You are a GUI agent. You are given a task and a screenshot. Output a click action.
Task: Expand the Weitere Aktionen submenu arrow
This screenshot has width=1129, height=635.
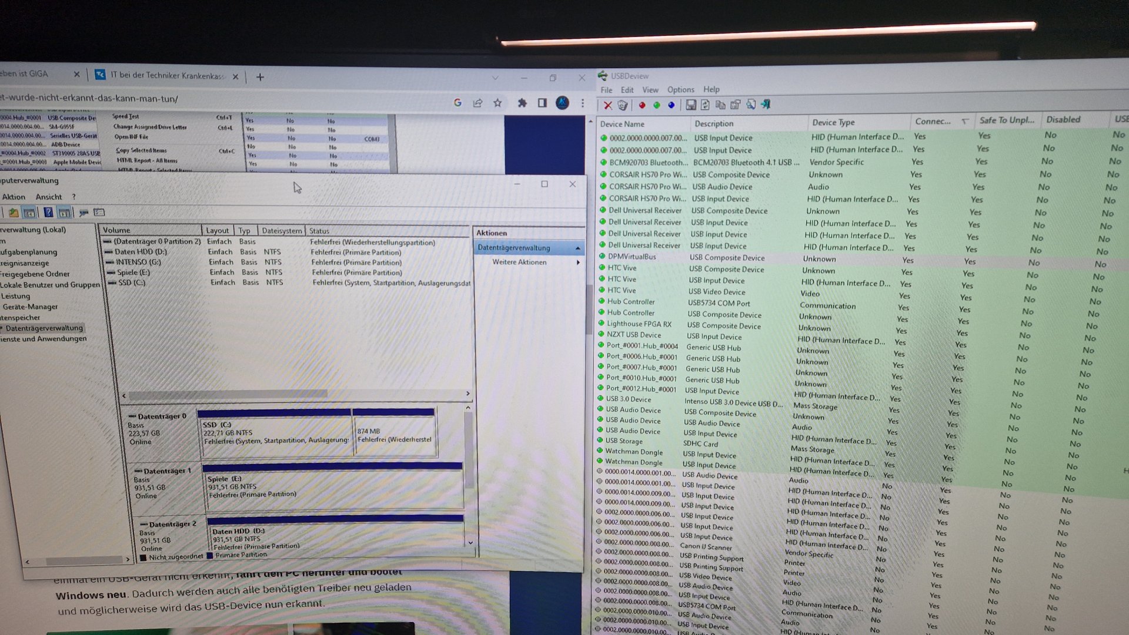(x=578, y=263)
